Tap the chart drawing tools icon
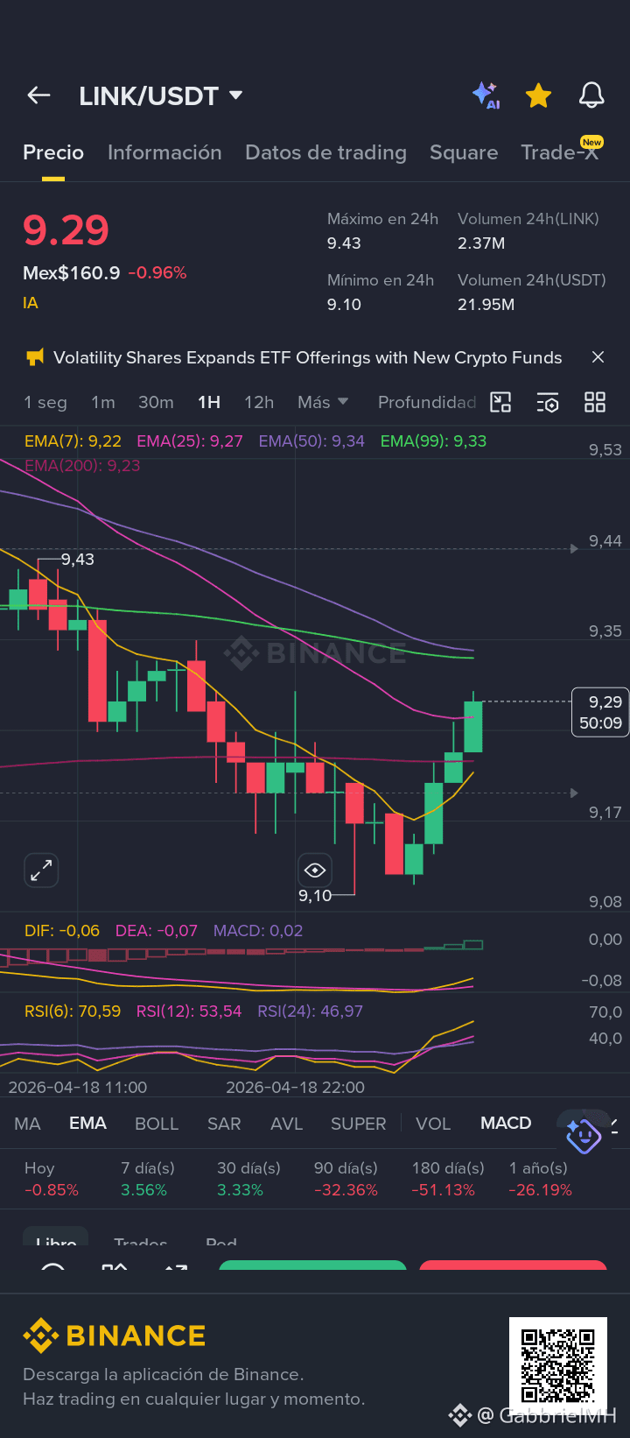 (500, 402)
